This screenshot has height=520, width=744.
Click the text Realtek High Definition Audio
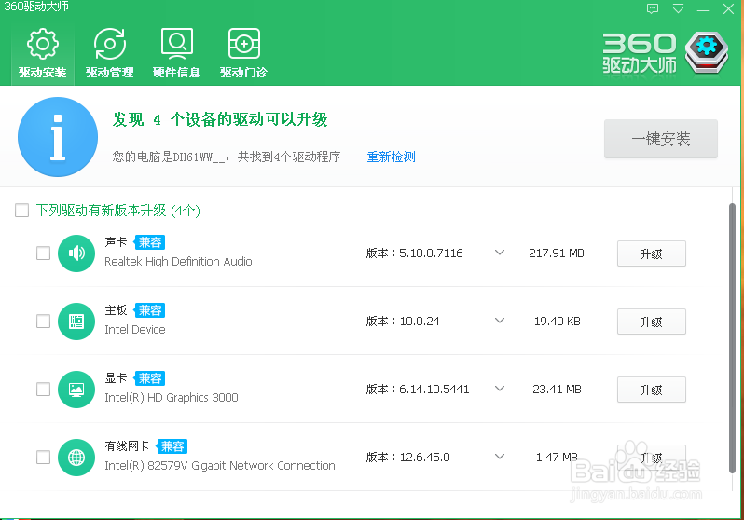pyautogui.click(x=178, y=262)
